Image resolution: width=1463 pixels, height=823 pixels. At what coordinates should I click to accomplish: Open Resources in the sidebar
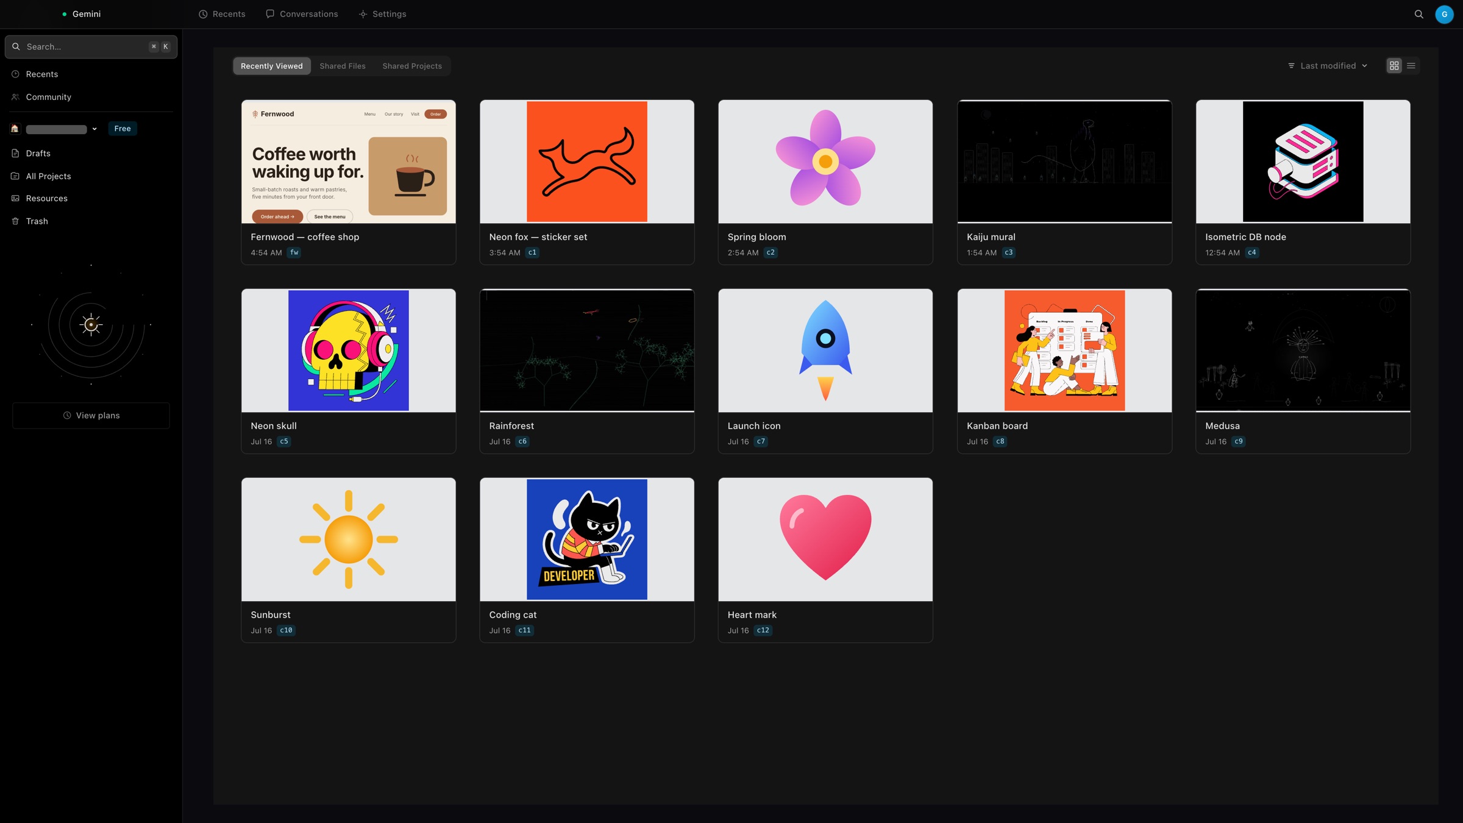point(91,198)
